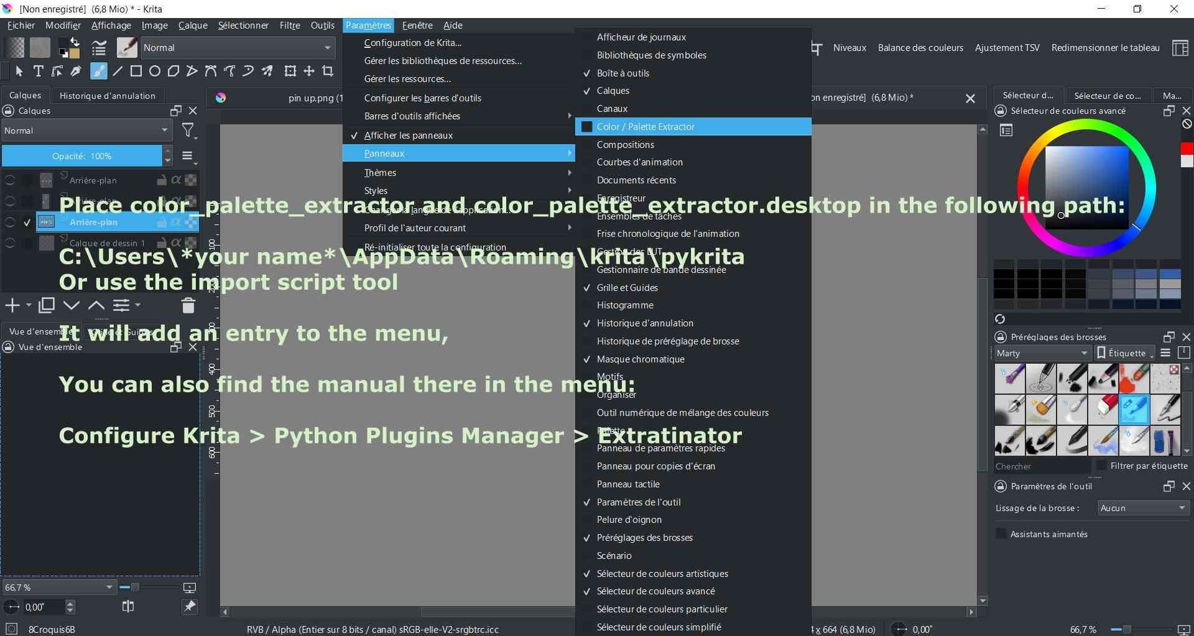Switch to Historique d'annulation tab
The image size is (1194, 636).
pos(108,96)
